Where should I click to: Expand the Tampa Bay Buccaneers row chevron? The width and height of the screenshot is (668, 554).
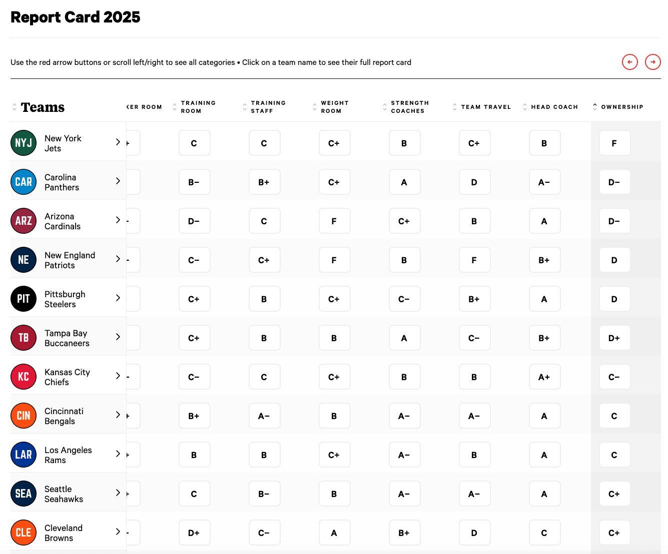[x=118, y=337]
